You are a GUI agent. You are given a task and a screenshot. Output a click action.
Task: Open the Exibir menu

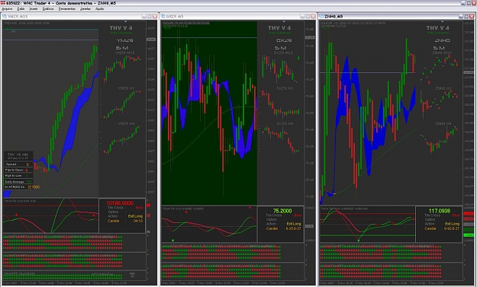tap(21, 9)
